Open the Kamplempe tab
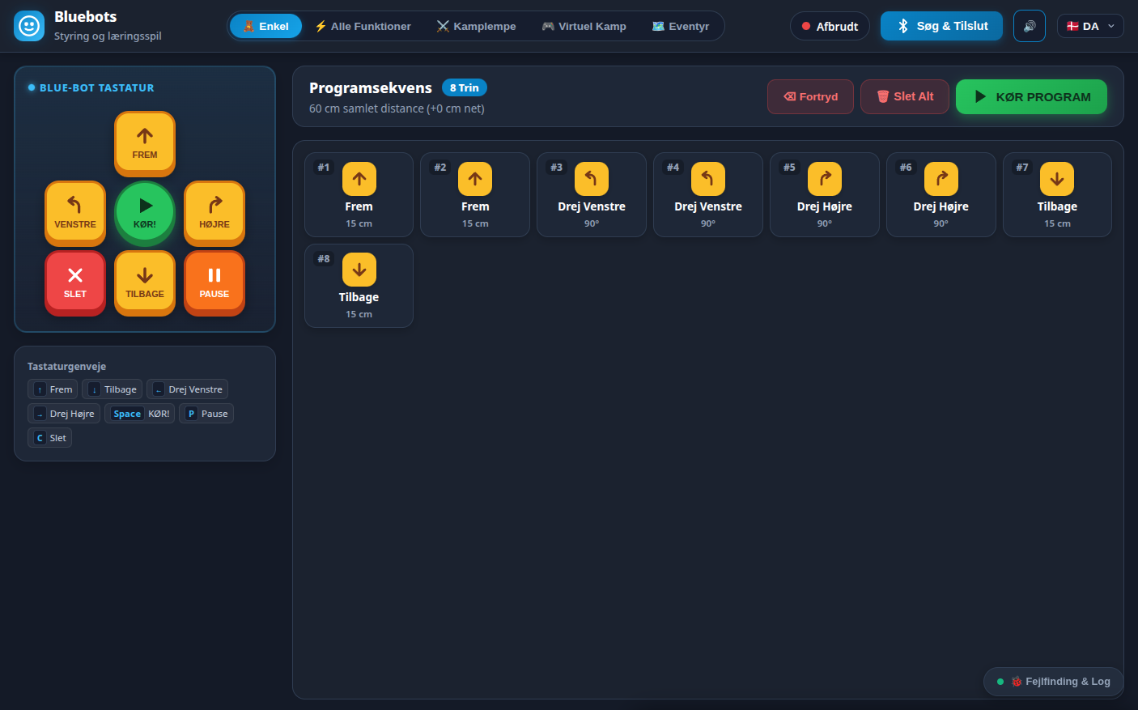The image size is (1138, 710). coord(476,26)
